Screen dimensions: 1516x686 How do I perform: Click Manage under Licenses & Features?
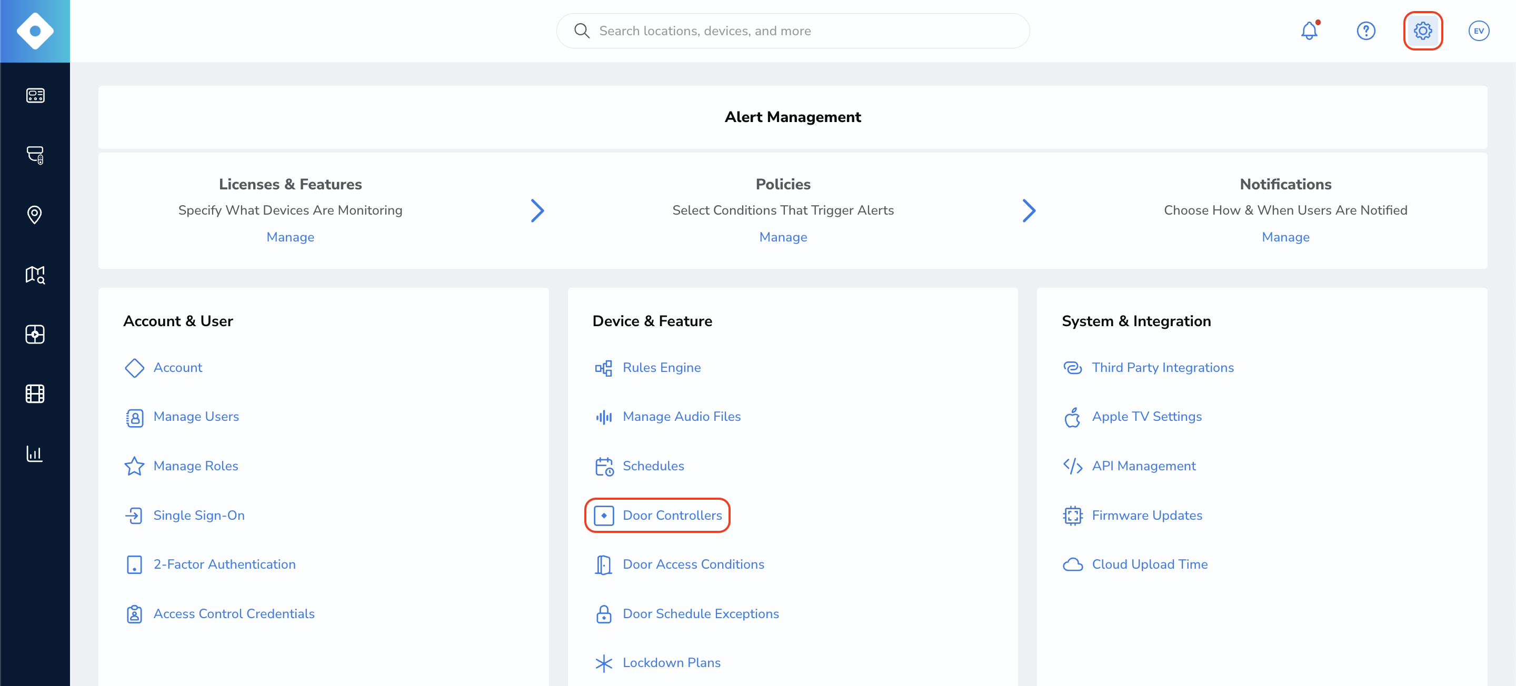[x=290, y=237]
